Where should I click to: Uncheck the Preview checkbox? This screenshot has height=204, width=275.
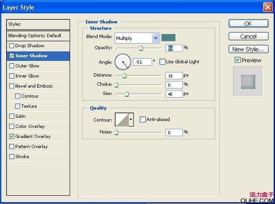(237, 60)
